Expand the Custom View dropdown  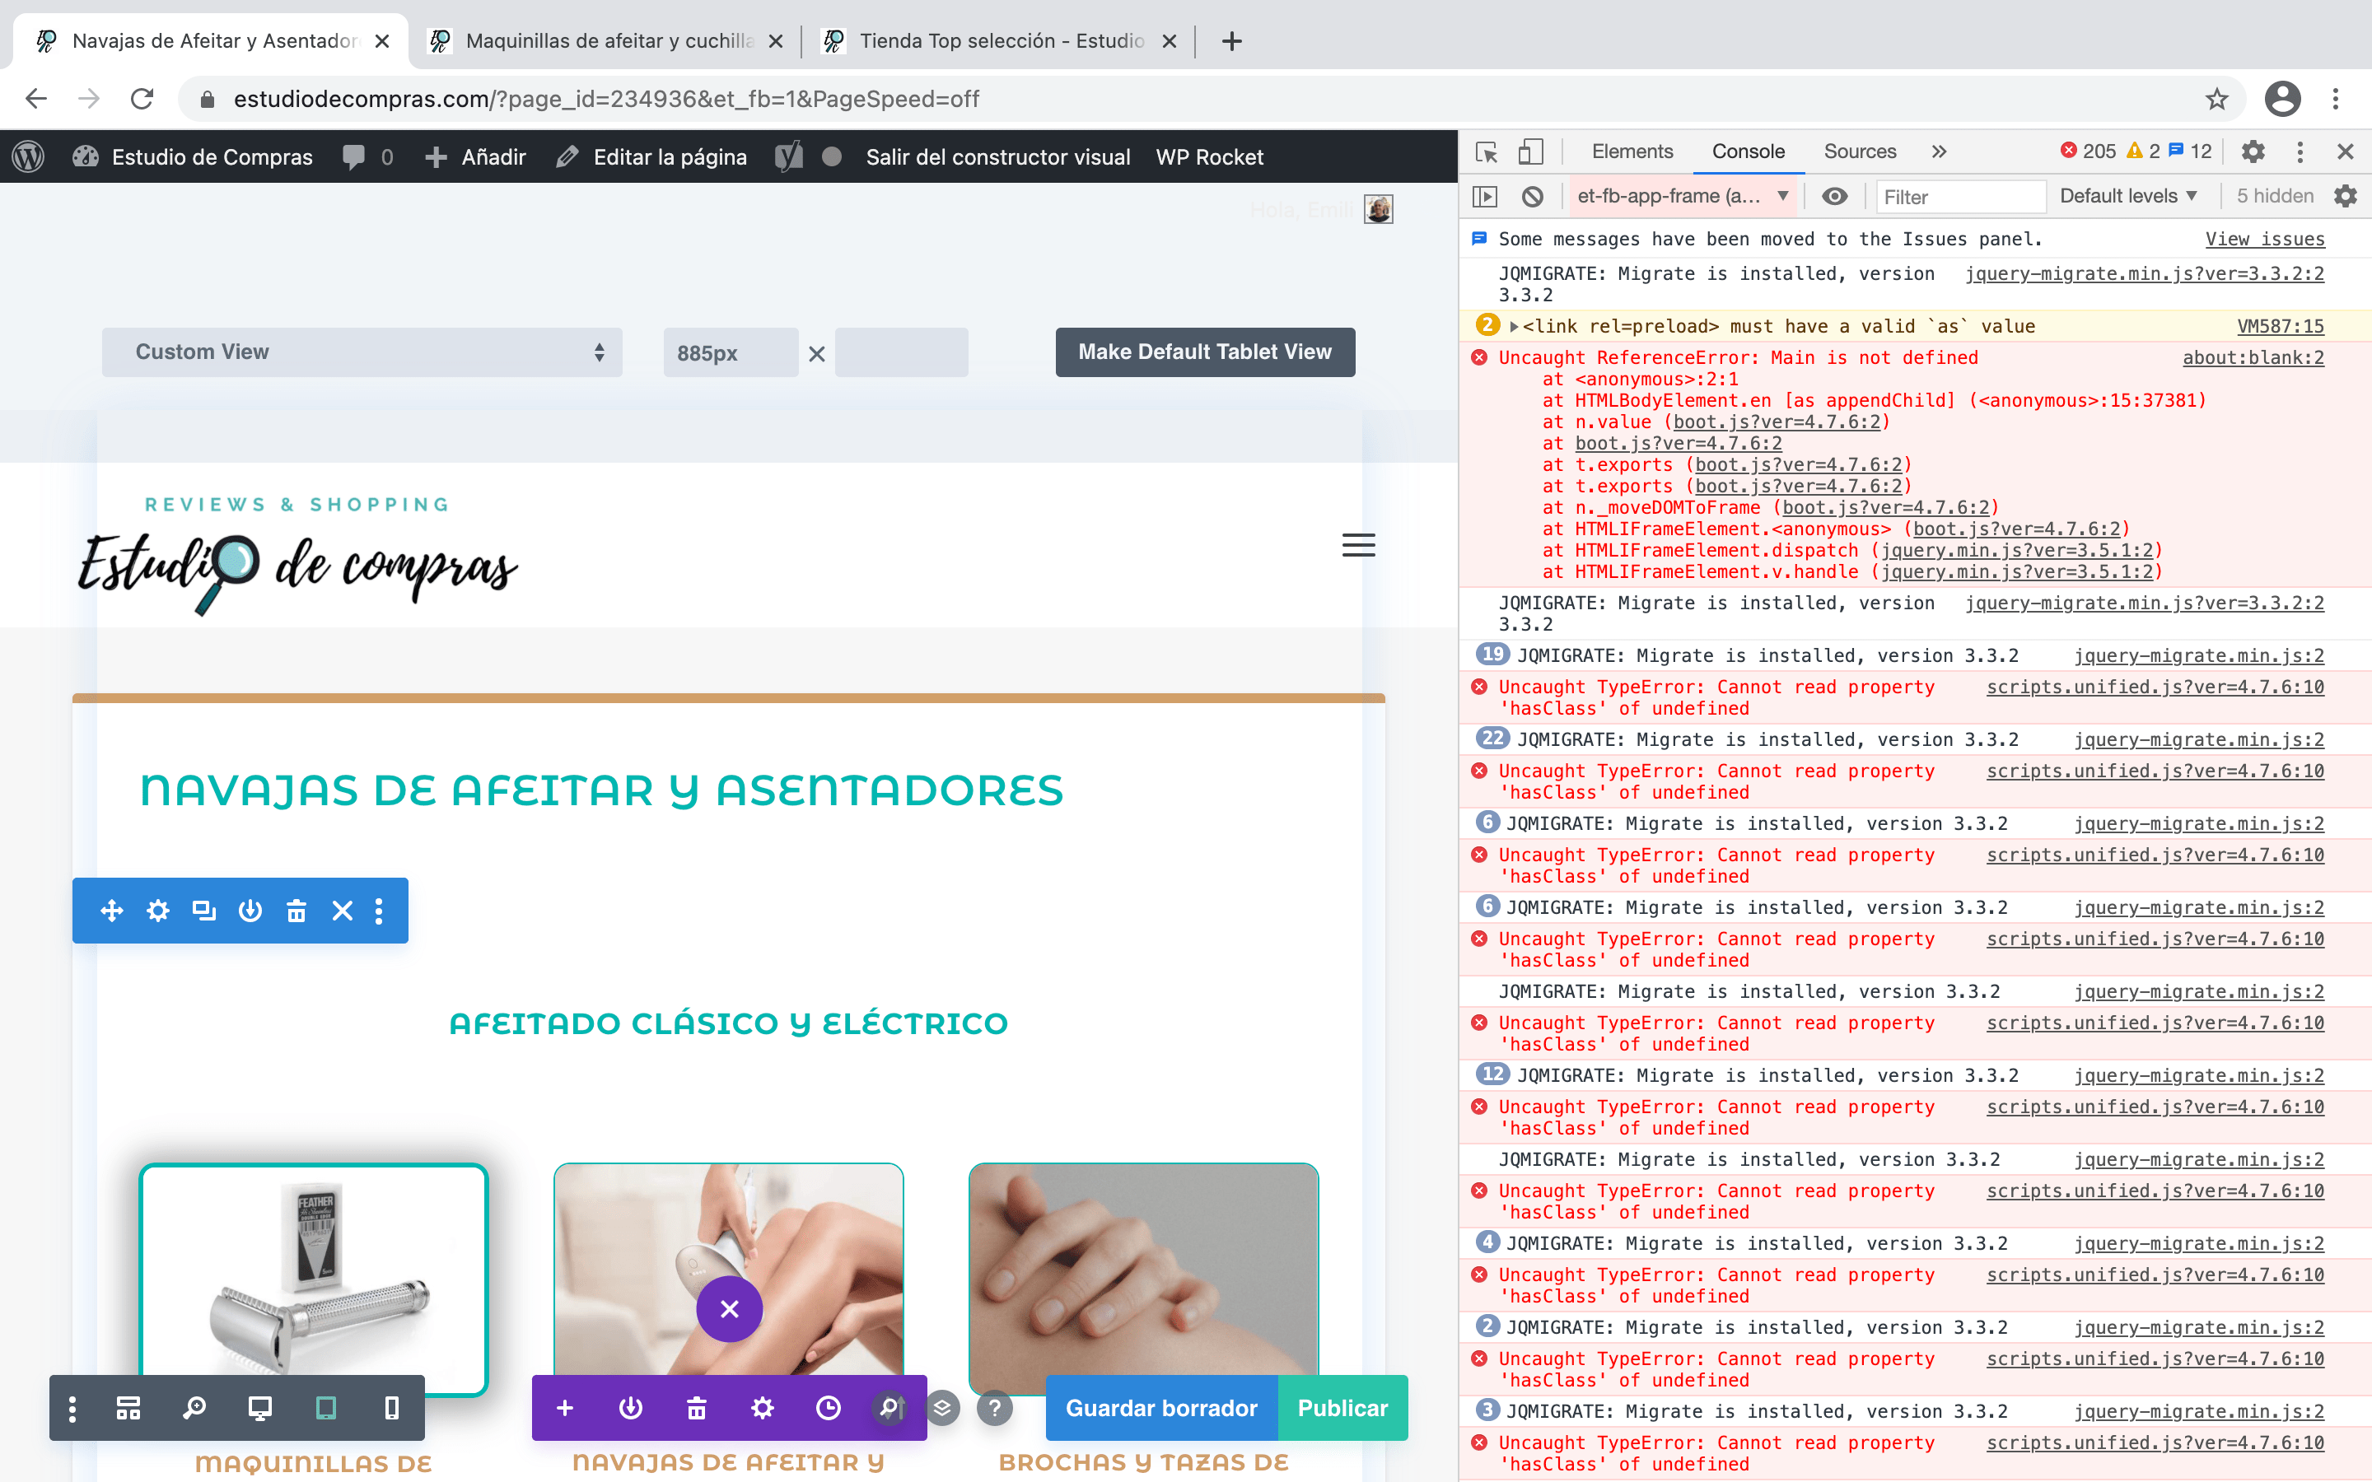(x=362, y=352)
